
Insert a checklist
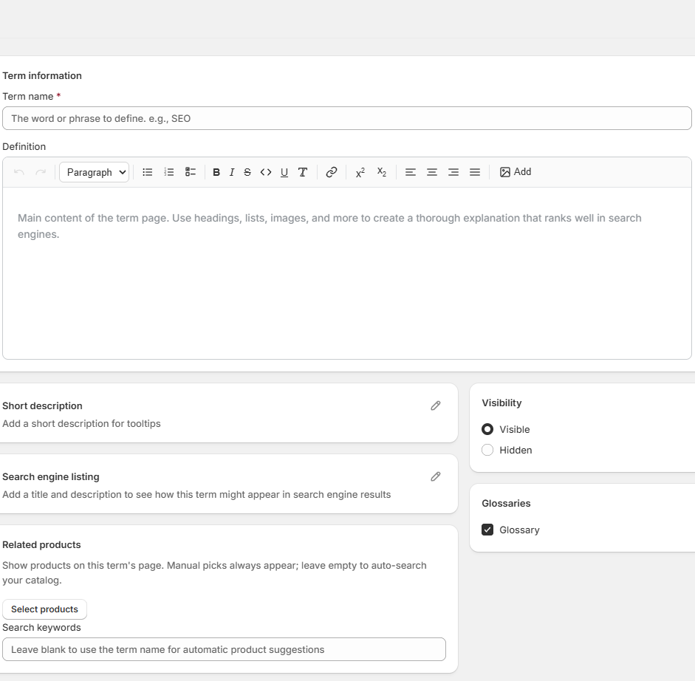point(191,172)
